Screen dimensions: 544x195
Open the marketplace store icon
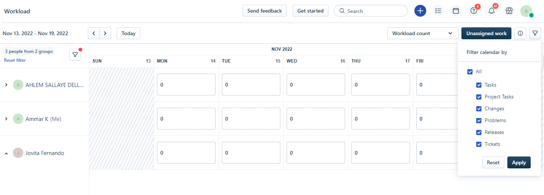click(509, 11)
